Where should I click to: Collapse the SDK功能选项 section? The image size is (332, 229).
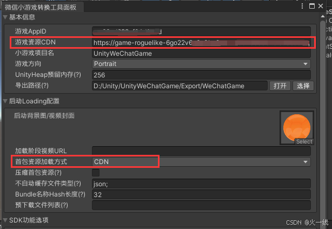(5, 220)
